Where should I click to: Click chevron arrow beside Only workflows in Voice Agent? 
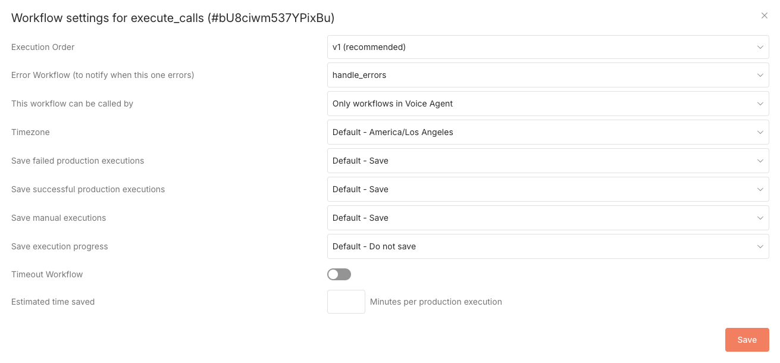[x=760, y=104]
